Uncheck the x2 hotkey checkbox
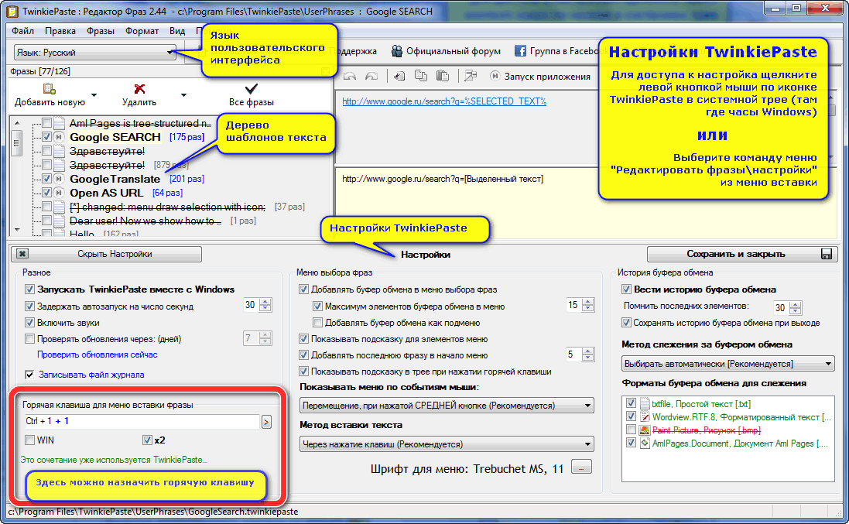This screenshot has width=849, height=524. [x=147, y=440]
